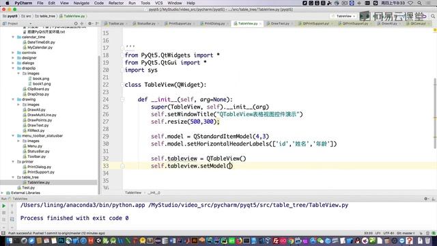The width and height of the screenshot is (437, 246).
Task: Select DrawMultiLine.py in the project tree
Action: [42, 115]
